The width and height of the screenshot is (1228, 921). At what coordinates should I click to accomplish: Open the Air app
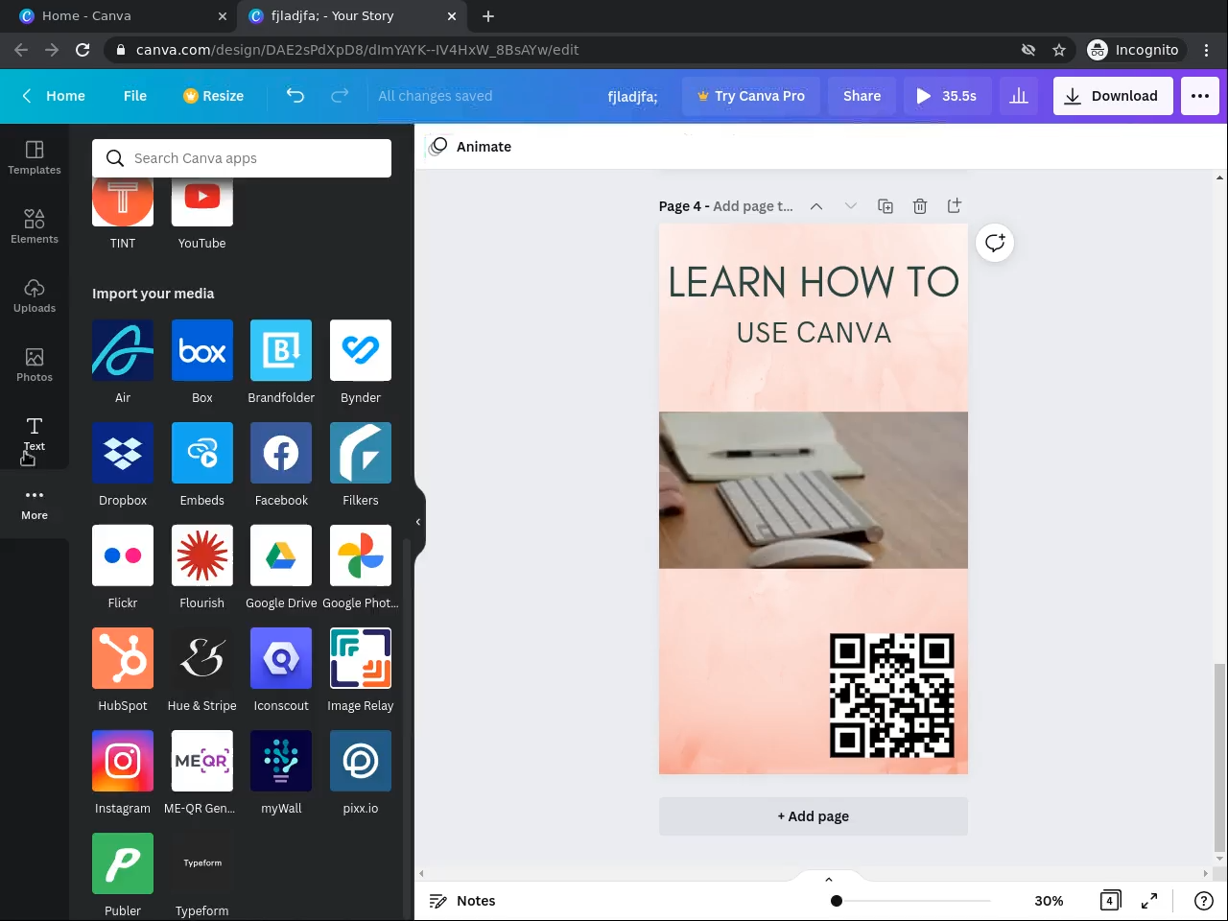click(123, 350)
